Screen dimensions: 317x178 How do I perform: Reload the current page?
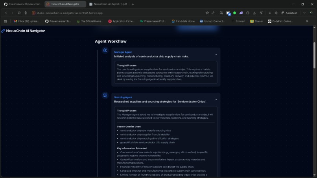pos(19,13)
